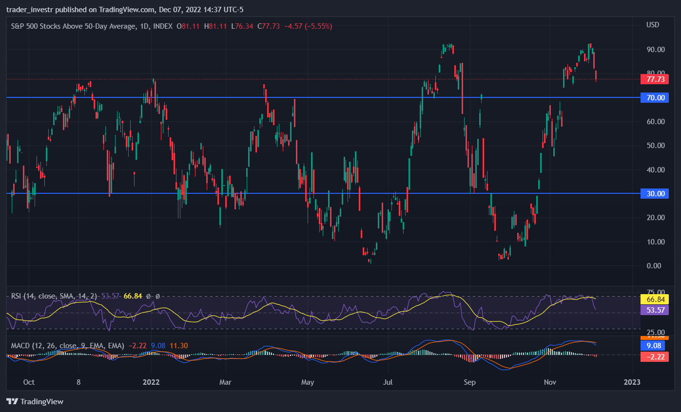
Task: Click the USD currency label on price axis
Action: (x=653, y=25)
